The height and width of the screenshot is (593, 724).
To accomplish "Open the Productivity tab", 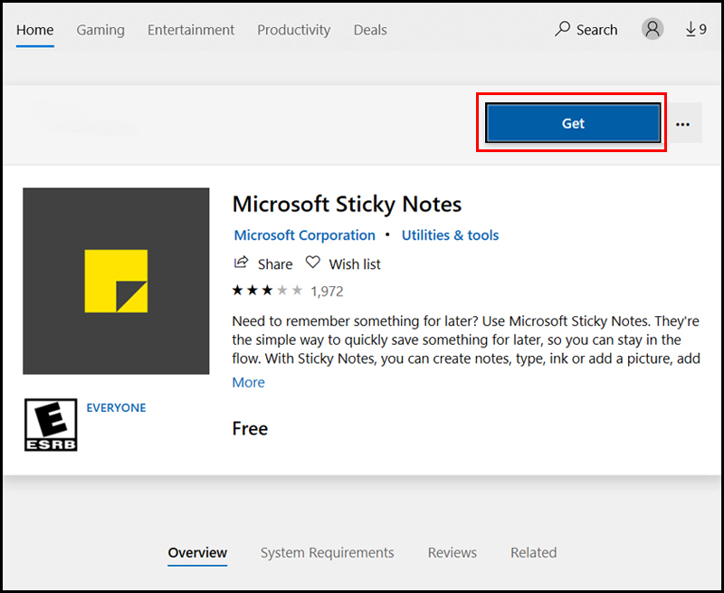I will click(293, 30).
